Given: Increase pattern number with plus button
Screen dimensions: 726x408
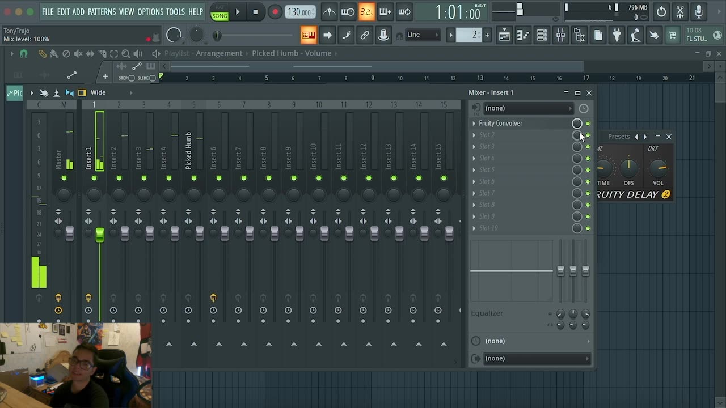Looking at the screenshot, I should tap(487, 35).
